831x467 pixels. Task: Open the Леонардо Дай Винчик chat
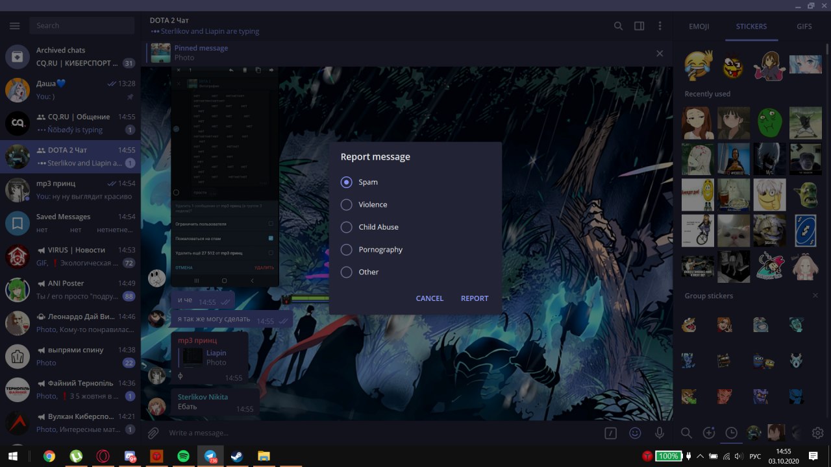point(70,323)
